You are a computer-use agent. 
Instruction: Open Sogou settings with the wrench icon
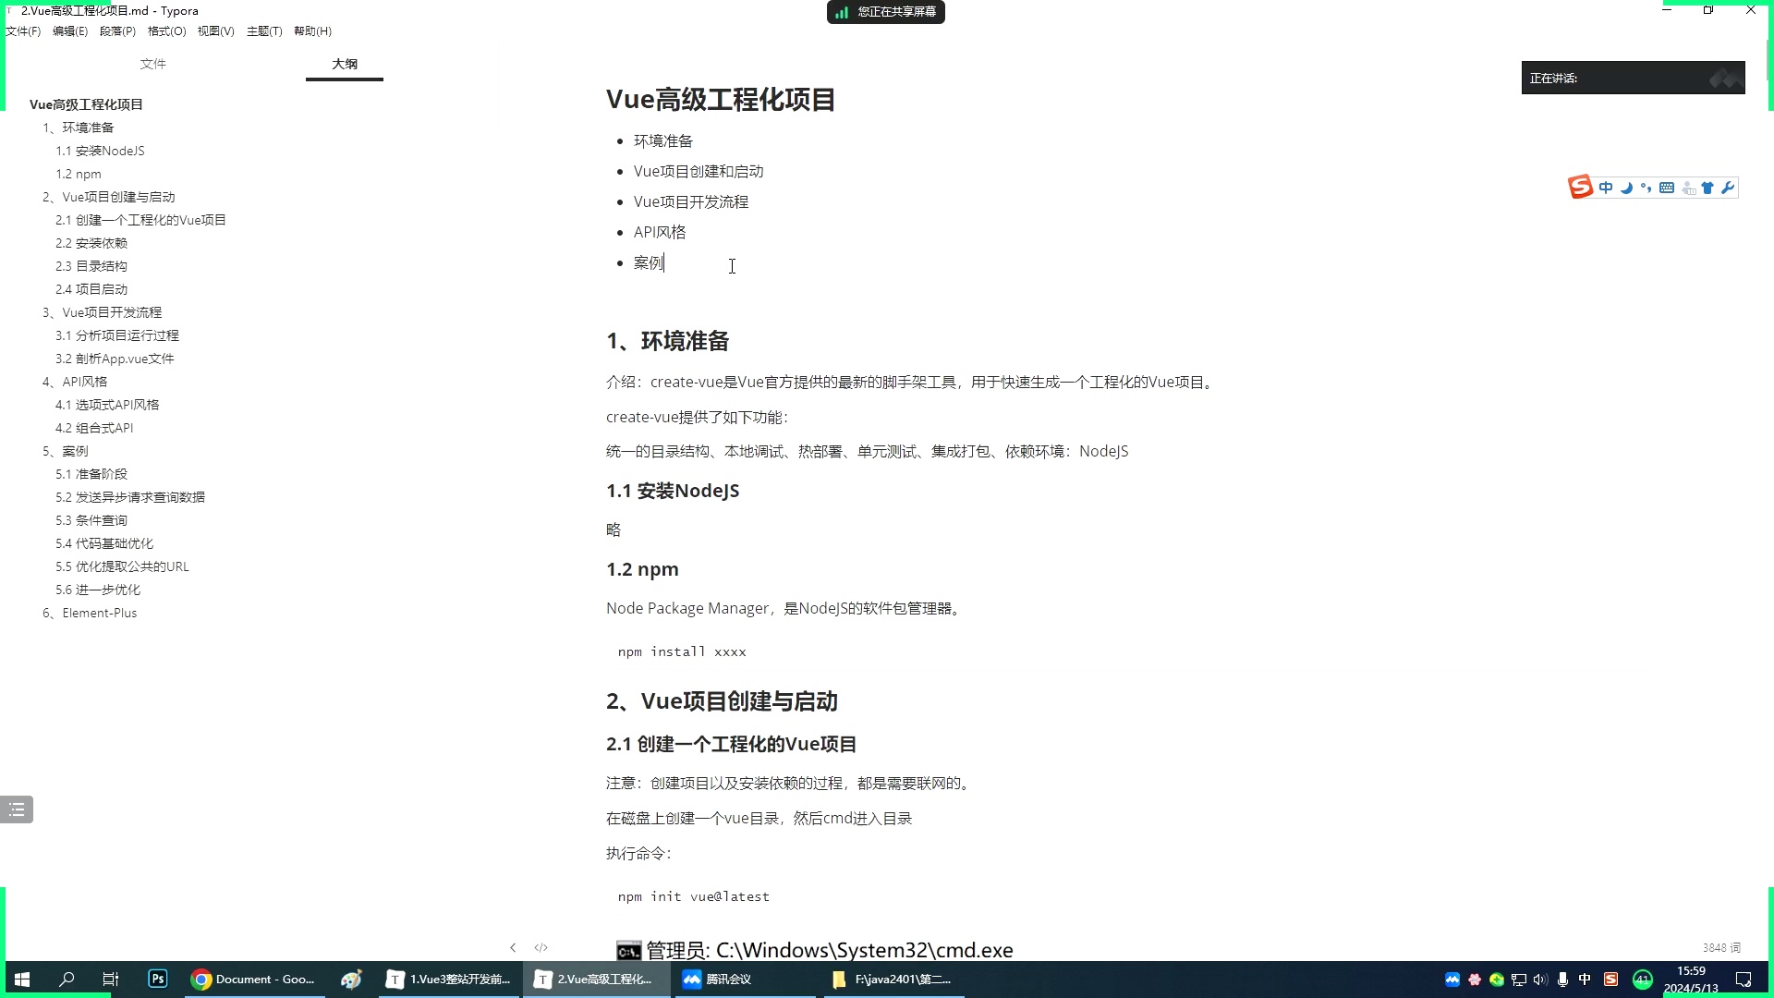[x=1728, y=188]
